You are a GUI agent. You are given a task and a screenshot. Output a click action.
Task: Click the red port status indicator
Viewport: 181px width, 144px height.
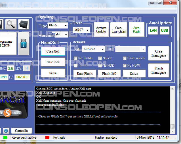pos(47,138)
